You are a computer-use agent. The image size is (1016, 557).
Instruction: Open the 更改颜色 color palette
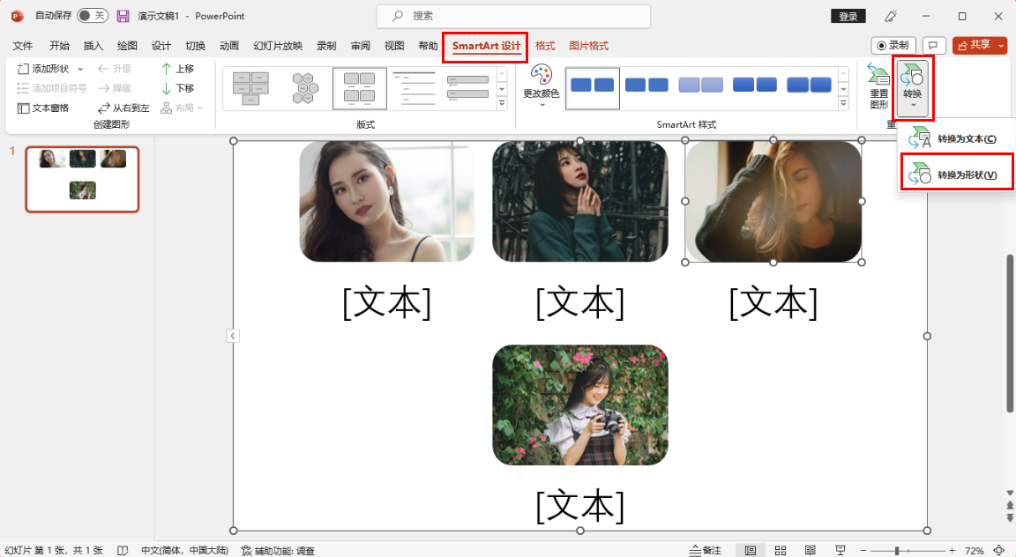point(541,85)
